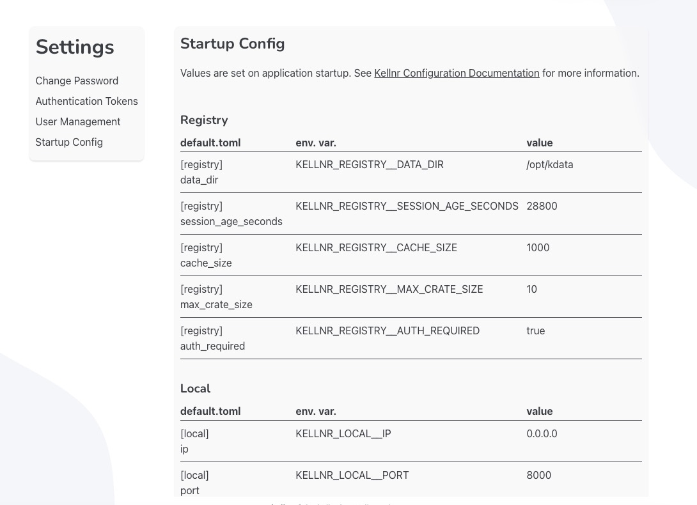This screenshot has width=697, height=505.
Task: Select Startup Config in the Settings sidebar
Action: 69,142
